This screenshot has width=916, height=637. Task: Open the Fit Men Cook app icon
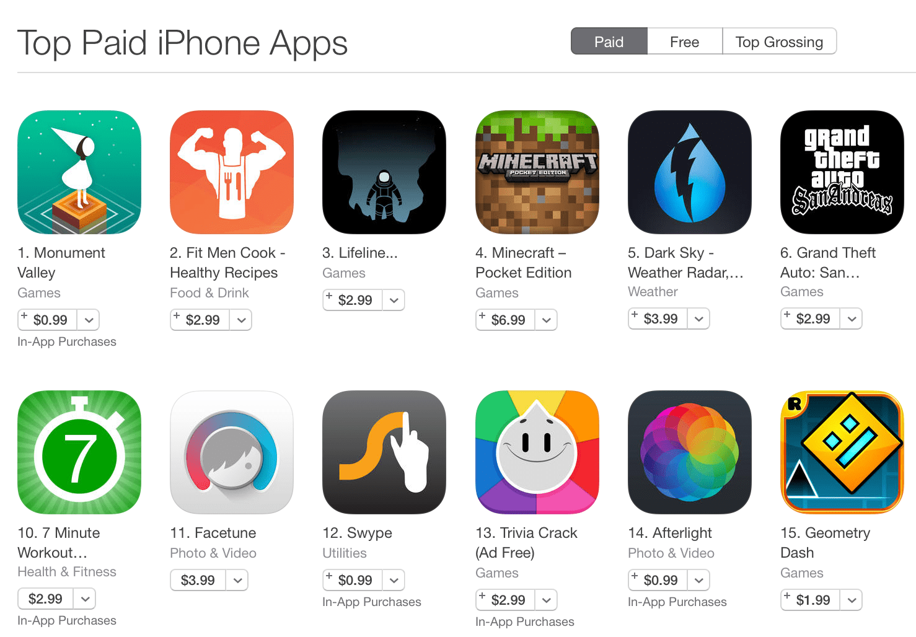(232, 172)
